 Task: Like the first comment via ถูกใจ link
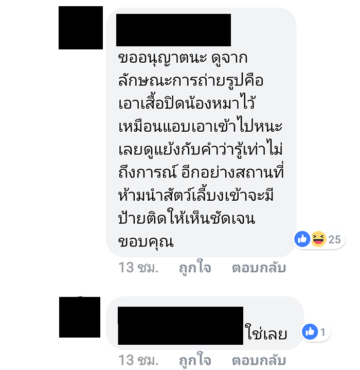(x=195, y=268)
